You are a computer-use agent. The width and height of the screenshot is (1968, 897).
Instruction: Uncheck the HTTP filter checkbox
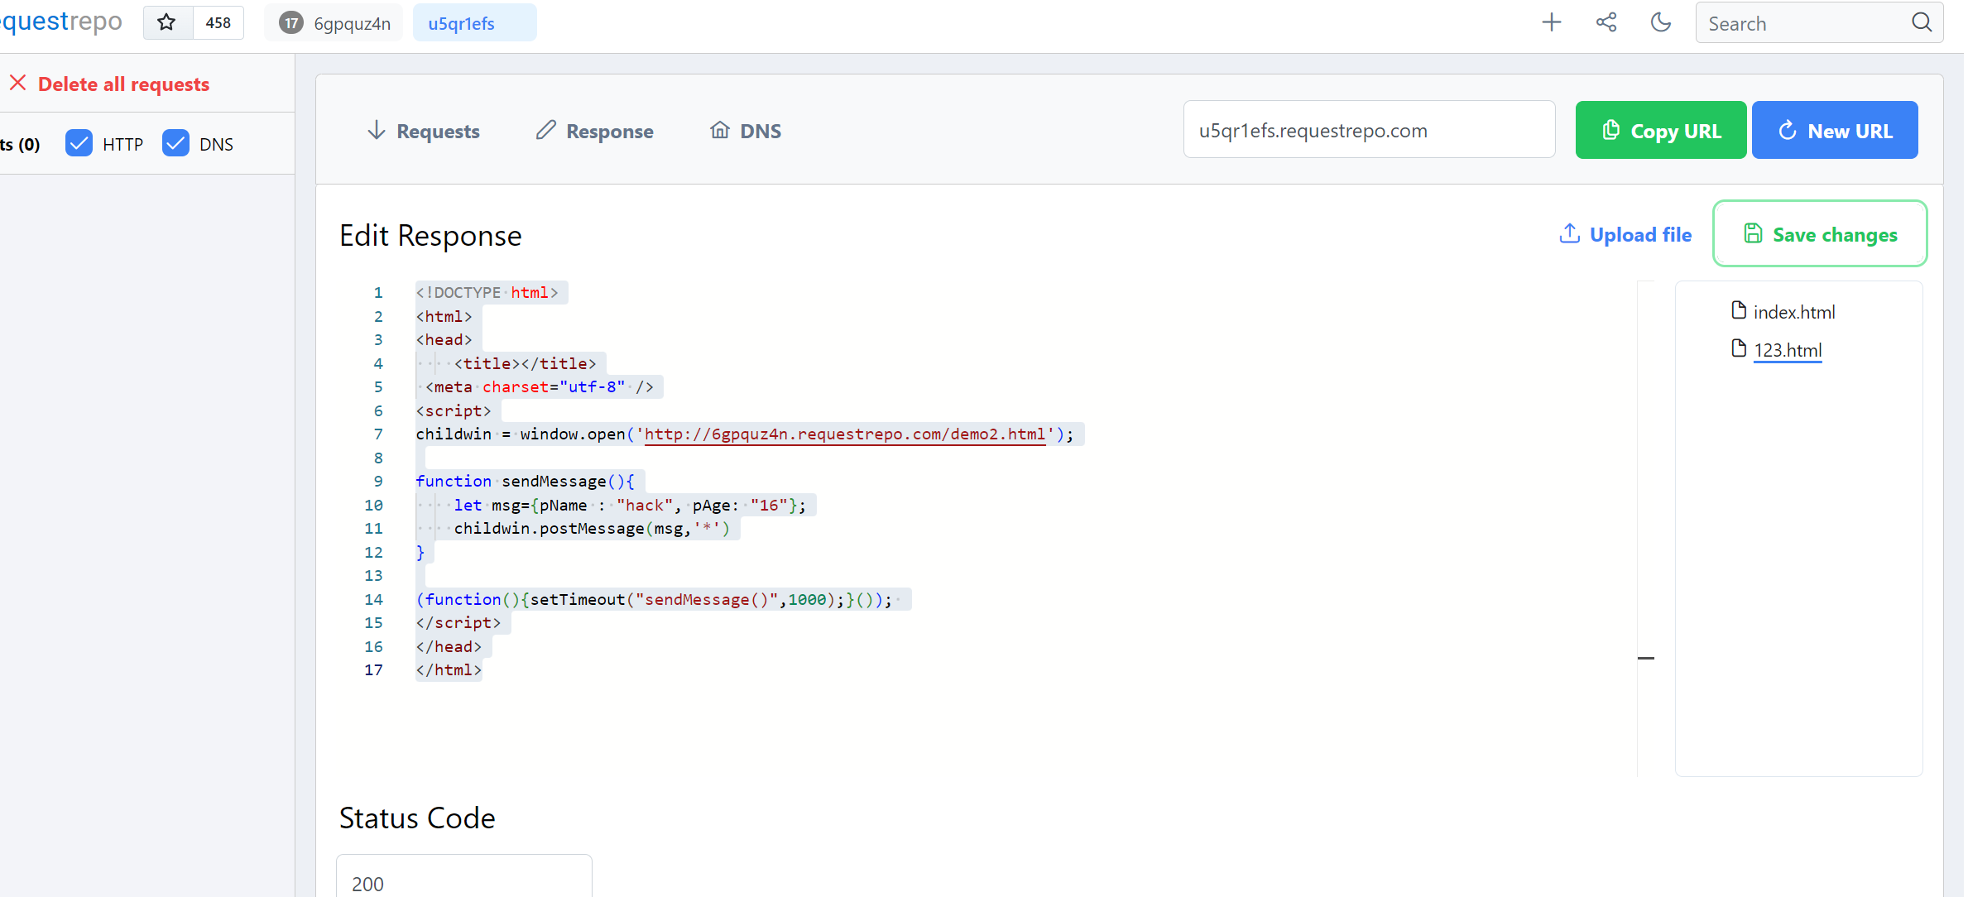click(79, 143)
